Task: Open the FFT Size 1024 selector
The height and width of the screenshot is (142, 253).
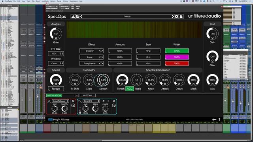Action: click(x=56, y=54)
